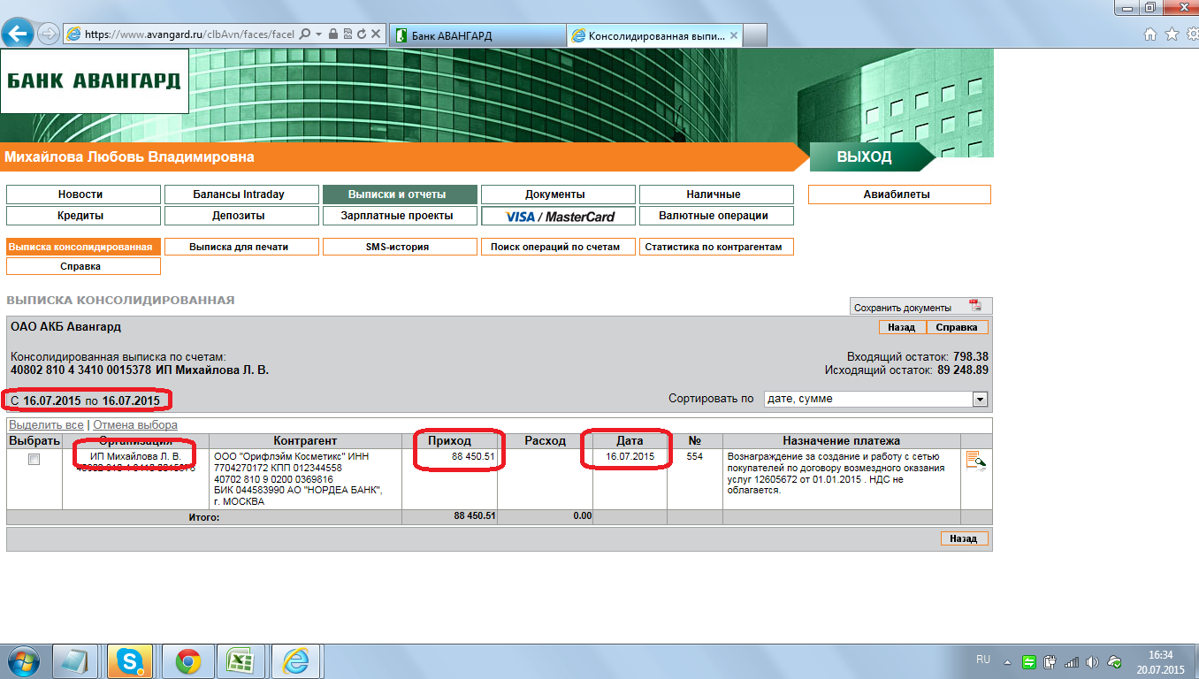Click Назад button below the table
The width and height of the screenshot is (1199, 679).
click(964, 538)
